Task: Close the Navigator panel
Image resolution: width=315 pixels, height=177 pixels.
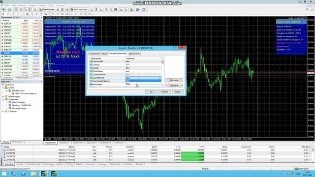Action: [x=41, y=82]
